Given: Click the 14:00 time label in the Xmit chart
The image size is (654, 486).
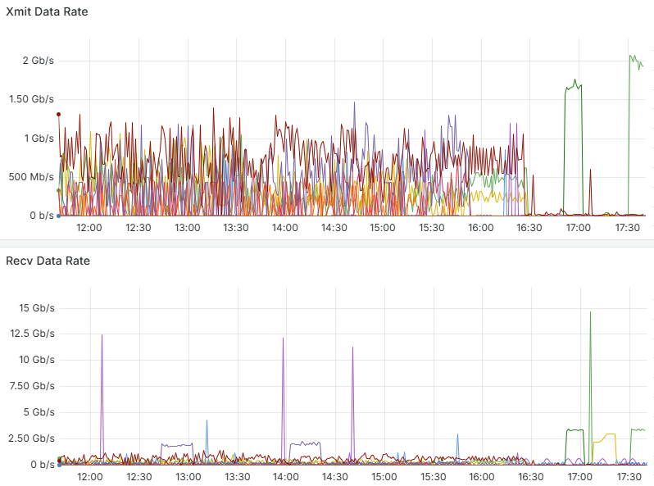Looking at the screenshot, I should [x=285, y=228].
